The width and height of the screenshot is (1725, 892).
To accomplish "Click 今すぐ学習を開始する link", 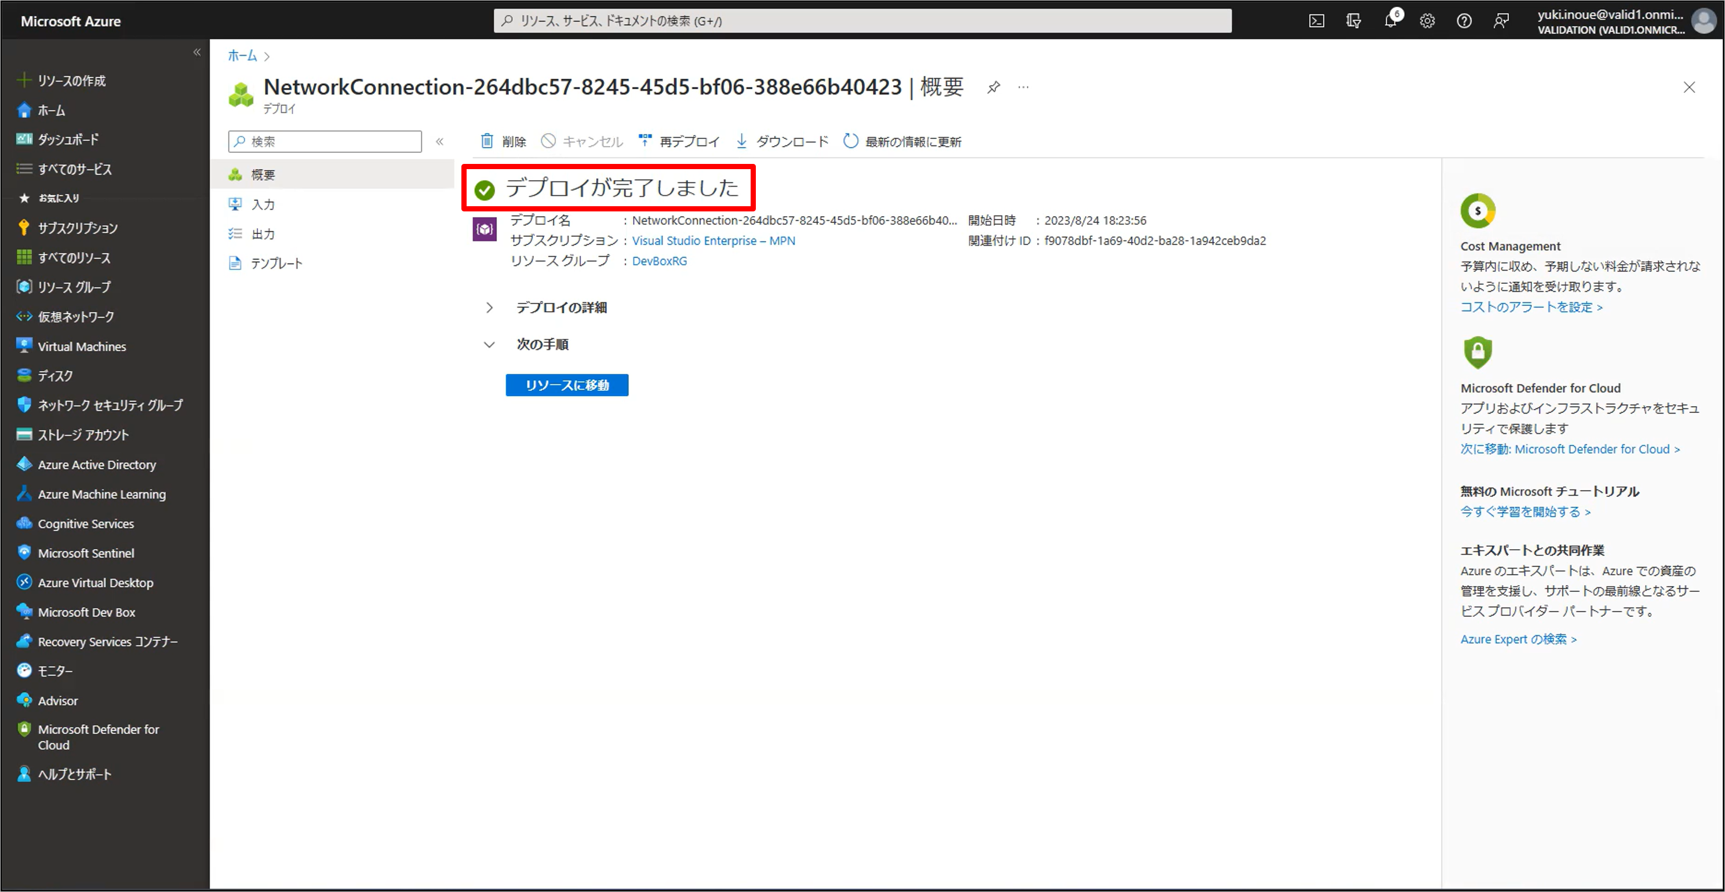I will (1525, 512).
